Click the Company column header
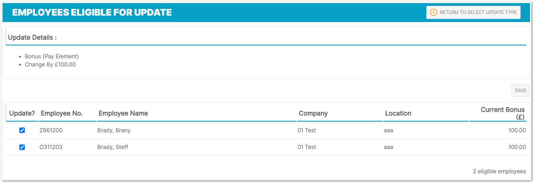The height and width of the screenshot is (183, 534). click(x=313, y=113)
